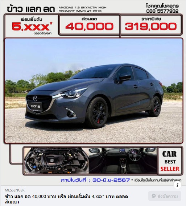Click the main gray Mazda2 car photo

[94, 91]
